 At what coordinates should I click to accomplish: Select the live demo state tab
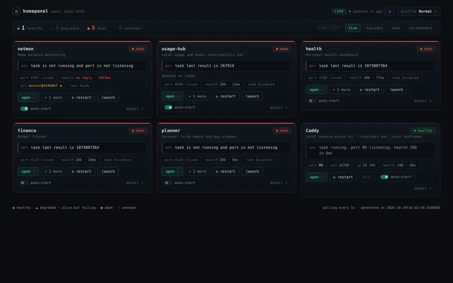click(353, 28)
